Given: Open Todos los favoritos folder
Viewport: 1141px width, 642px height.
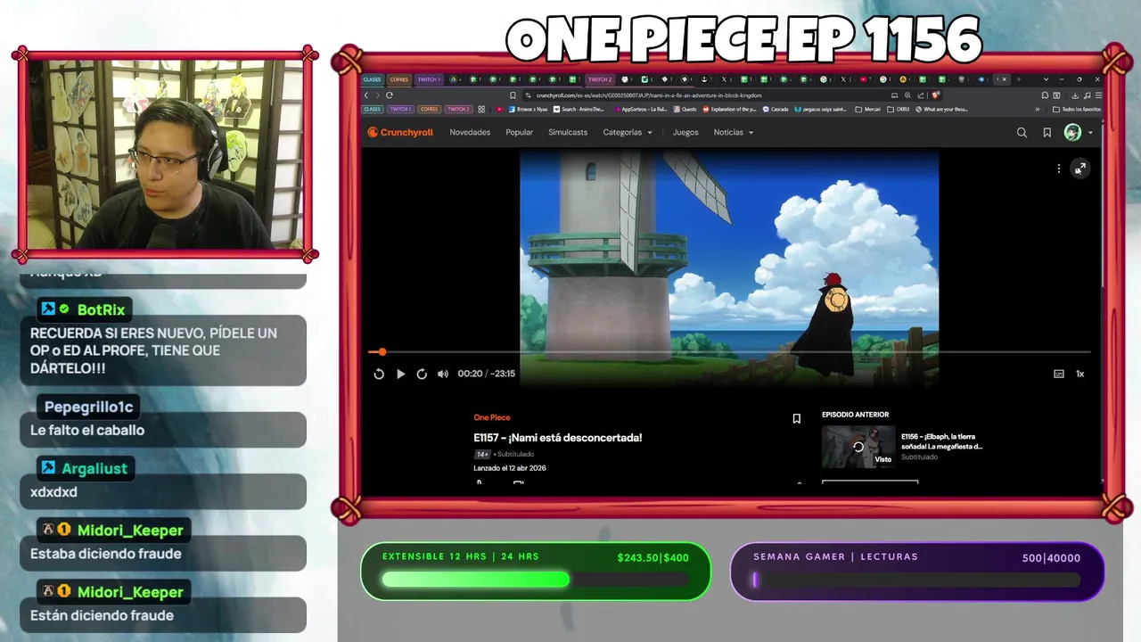Looking at the screenshot, I should (1077, 109).
